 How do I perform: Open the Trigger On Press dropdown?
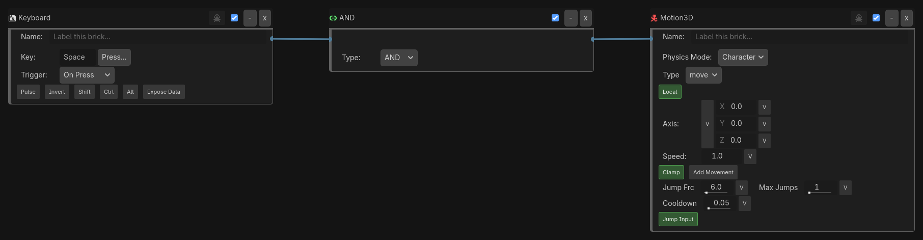[x=87, y=75]
